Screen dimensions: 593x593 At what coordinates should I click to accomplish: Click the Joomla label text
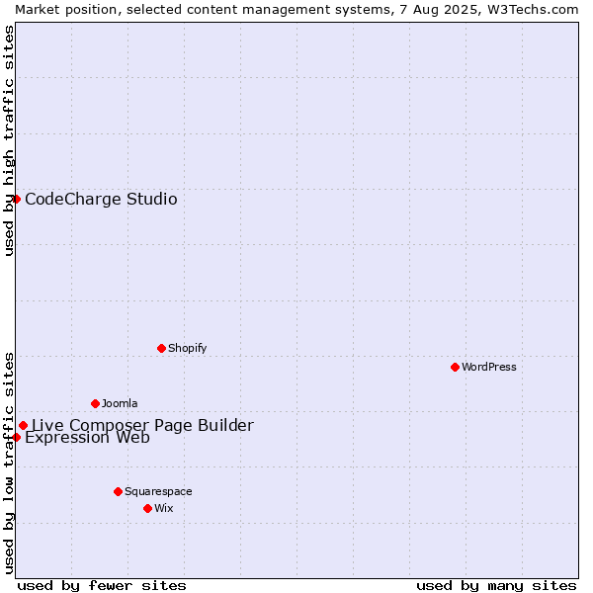[x=120, y=403]
